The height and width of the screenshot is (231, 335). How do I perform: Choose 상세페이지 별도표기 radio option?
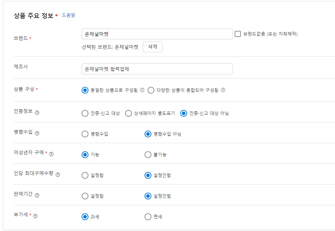(128, 113)
